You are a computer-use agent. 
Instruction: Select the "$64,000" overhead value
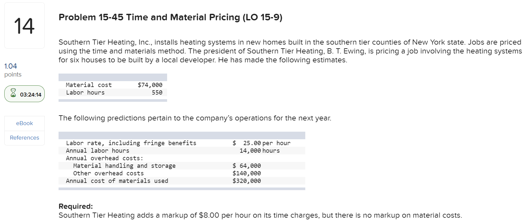coord(247,166)
